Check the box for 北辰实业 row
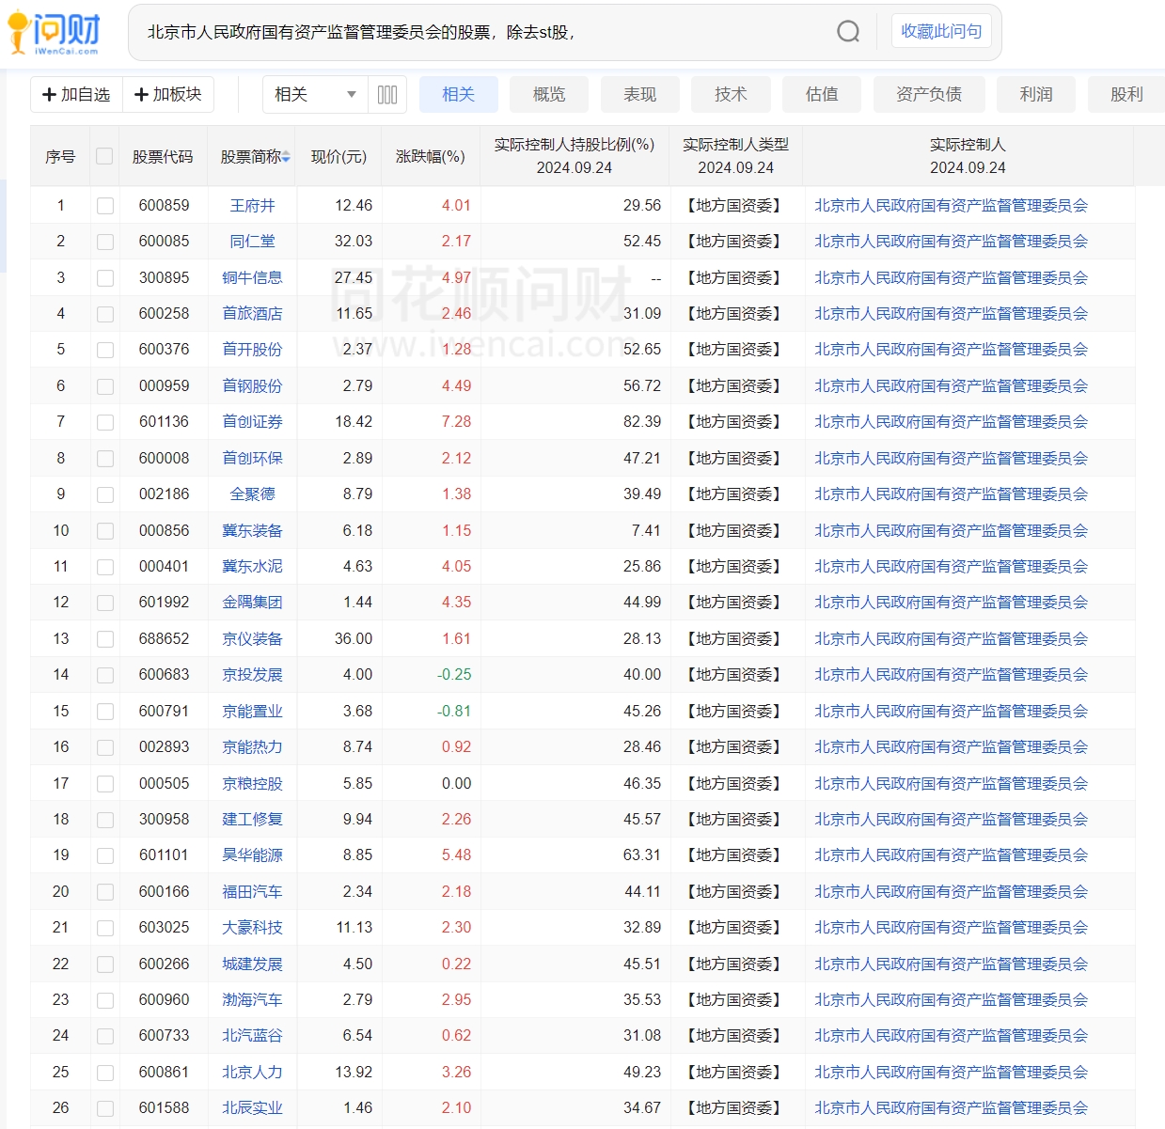This screenshot has width=1165, height=1129. [x=105, y=1108]
